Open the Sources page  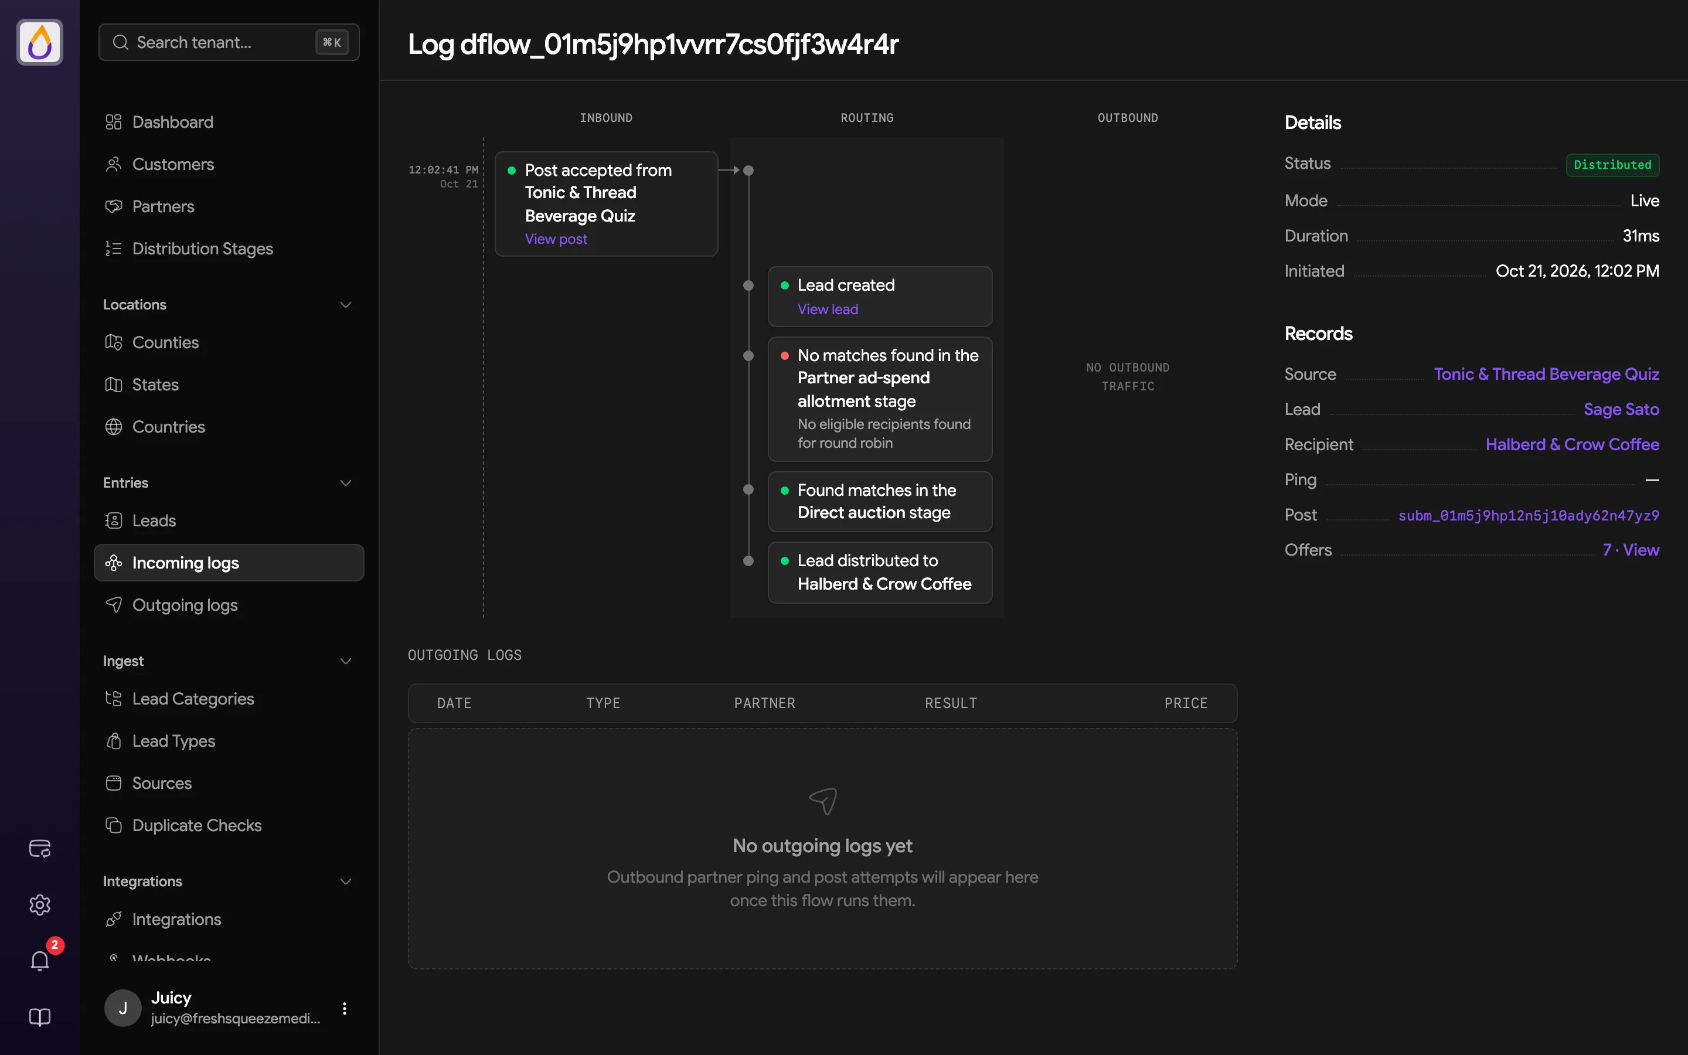229,784
